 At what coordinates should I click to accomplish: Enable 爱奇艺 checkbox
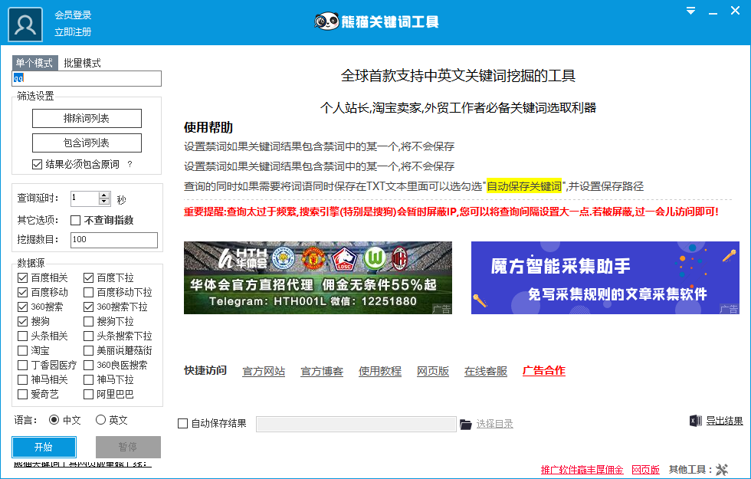coord(22,394)
